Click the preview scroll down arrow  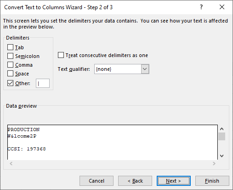point(222,156)
